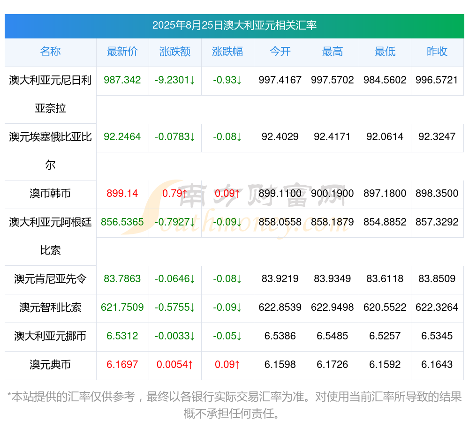
Task: Click previous close 622.3264
Action: click(x=437, y=307)
